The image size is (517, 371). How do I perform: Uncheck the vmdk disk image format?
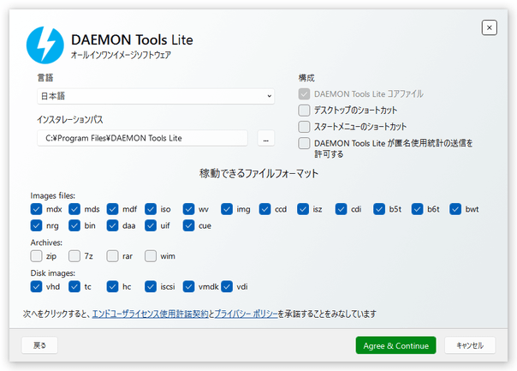pyautogui.click(x=188, y=286)
